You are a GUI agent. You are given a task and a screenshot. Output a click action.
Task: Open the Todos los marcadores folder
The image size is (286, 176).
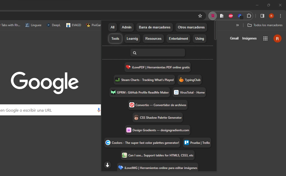coord(265,25)
